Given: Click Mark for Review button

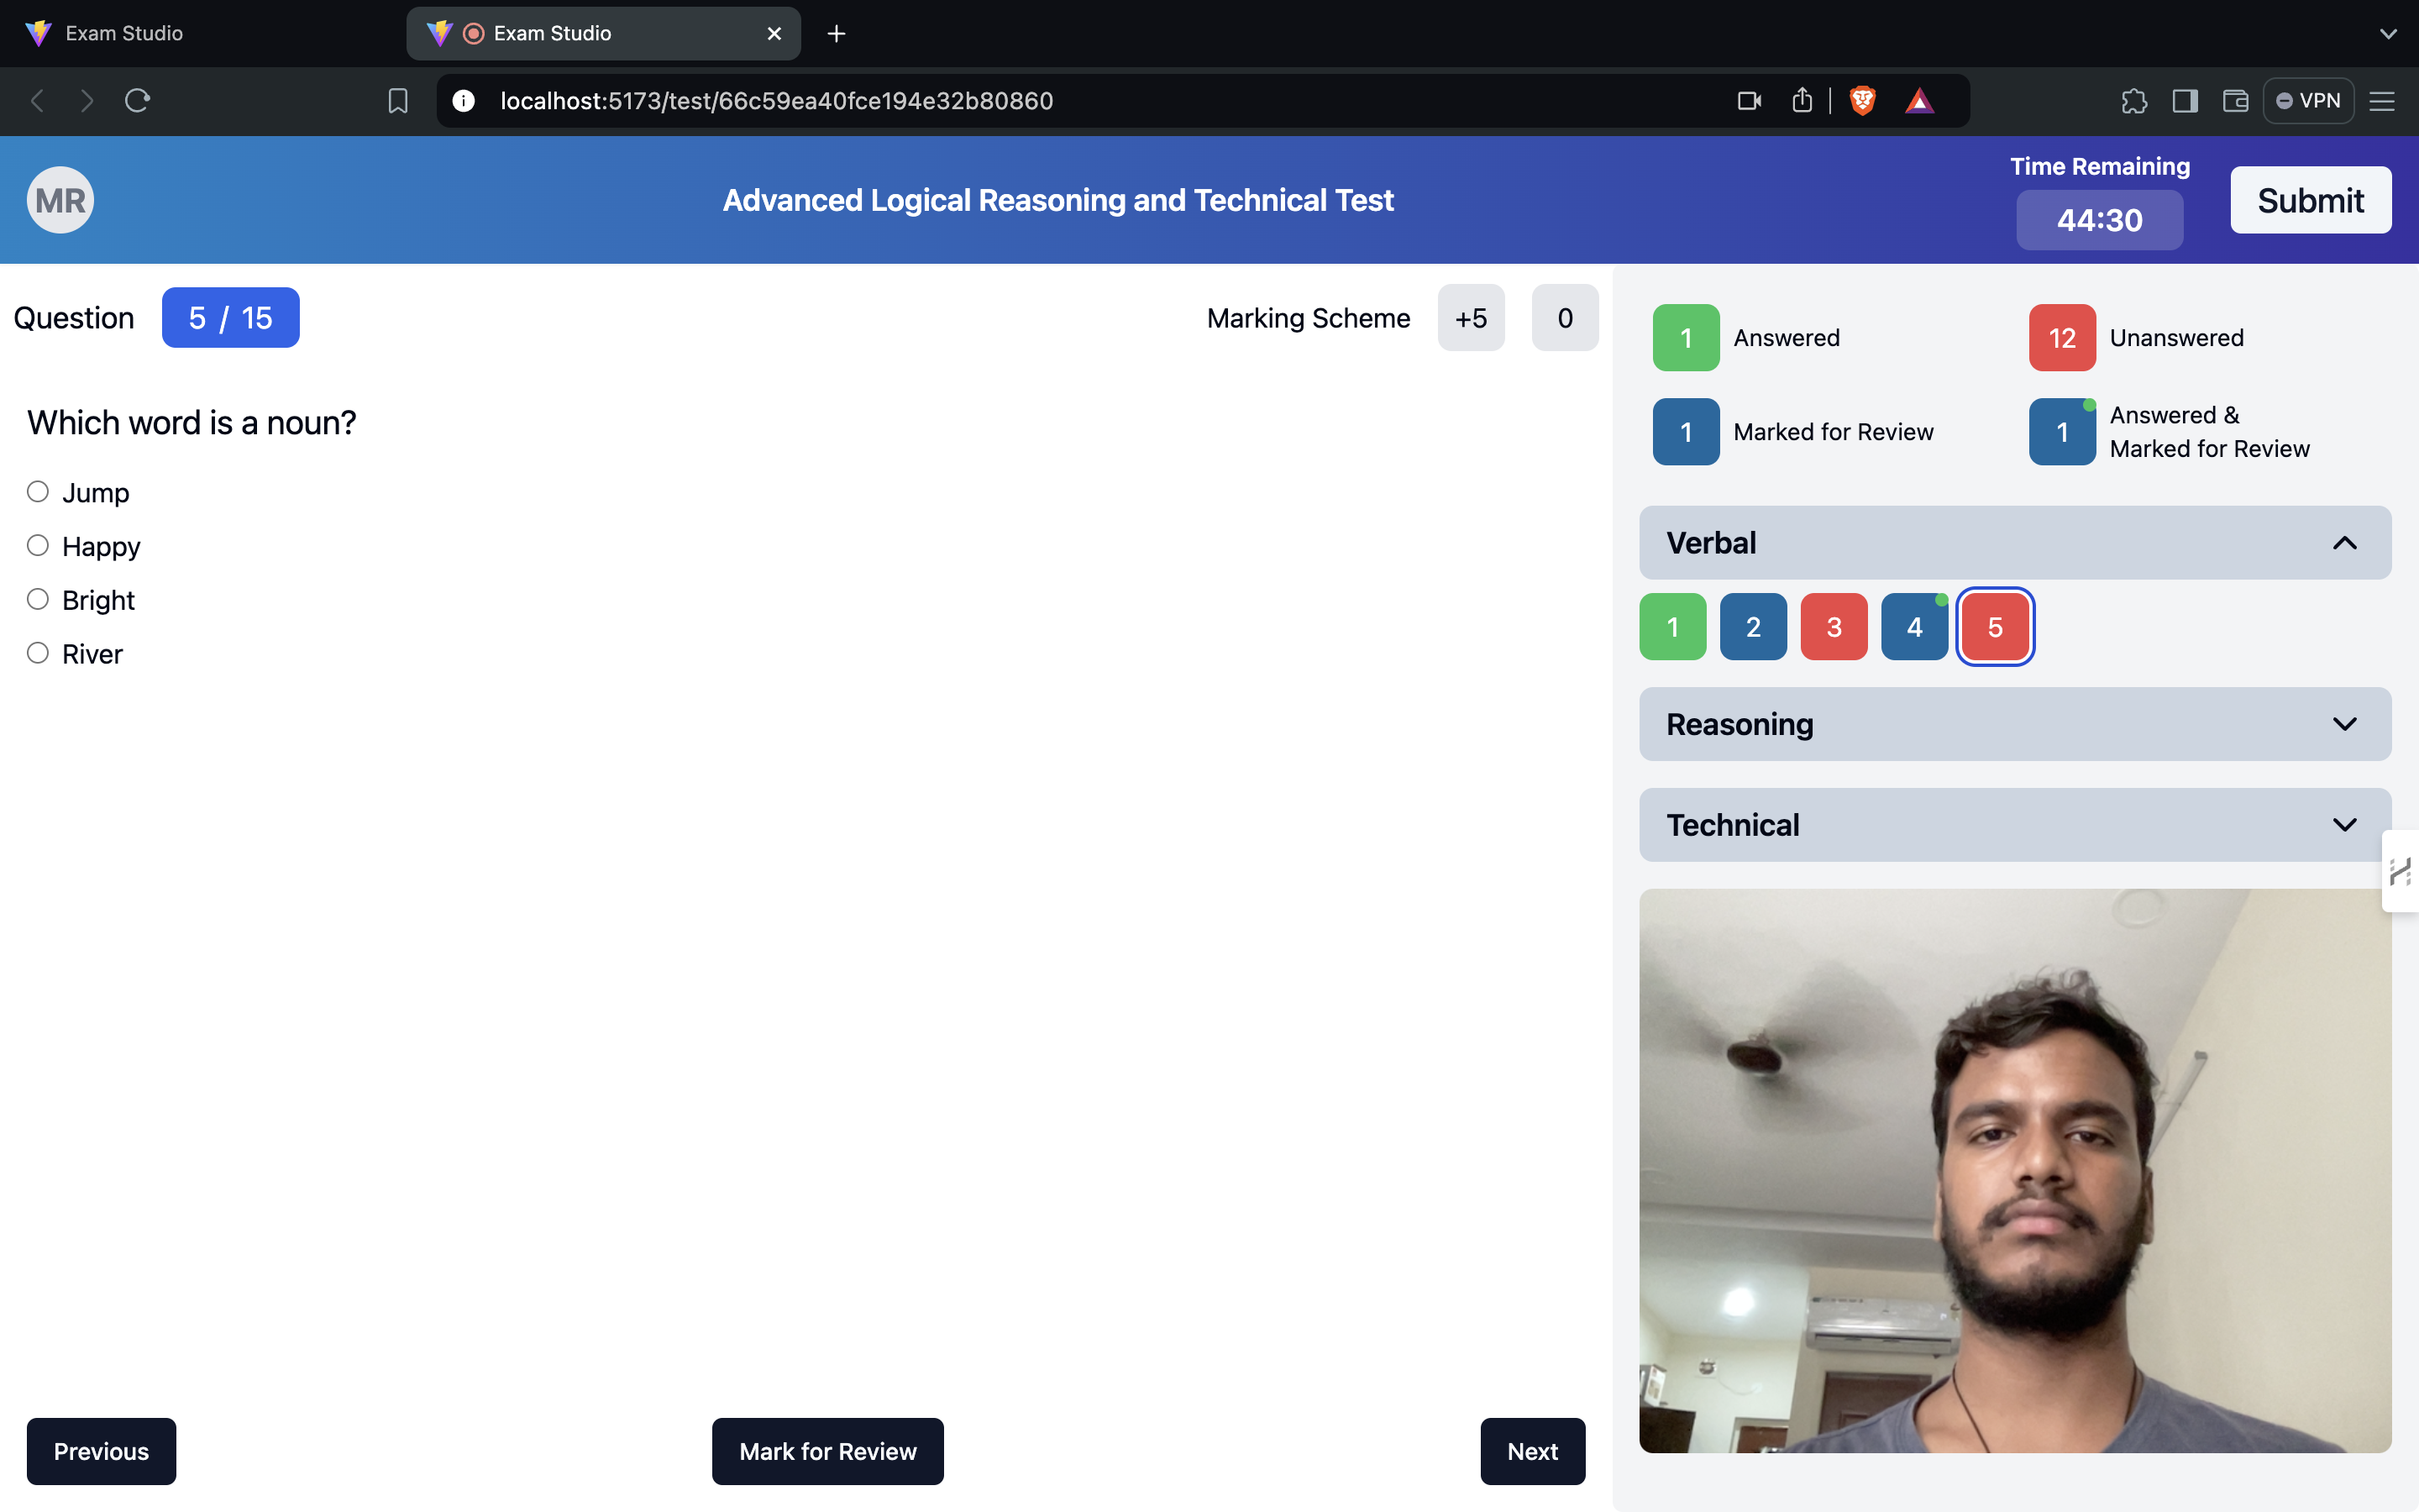Looking at the screenshot, I should point(827,1451).
